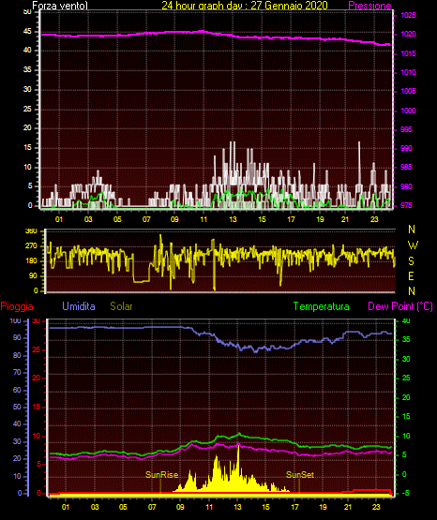This screenshot has height=520, width=437.
Task: Select the 35 value on wind speed axis
Action: (27, 70)
